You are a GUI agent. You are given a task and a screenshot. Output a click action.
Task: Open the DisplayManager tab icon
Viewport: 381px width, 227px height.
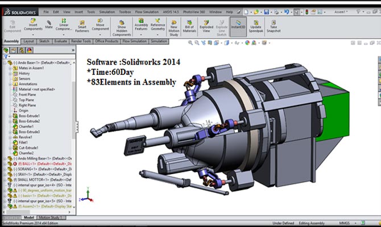(30, 50)
